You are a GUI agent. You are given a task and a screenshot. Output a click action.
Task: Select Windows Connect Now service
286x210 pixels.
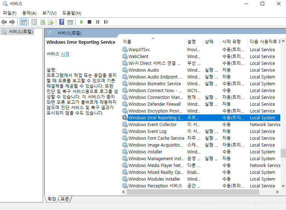[201, 90]
